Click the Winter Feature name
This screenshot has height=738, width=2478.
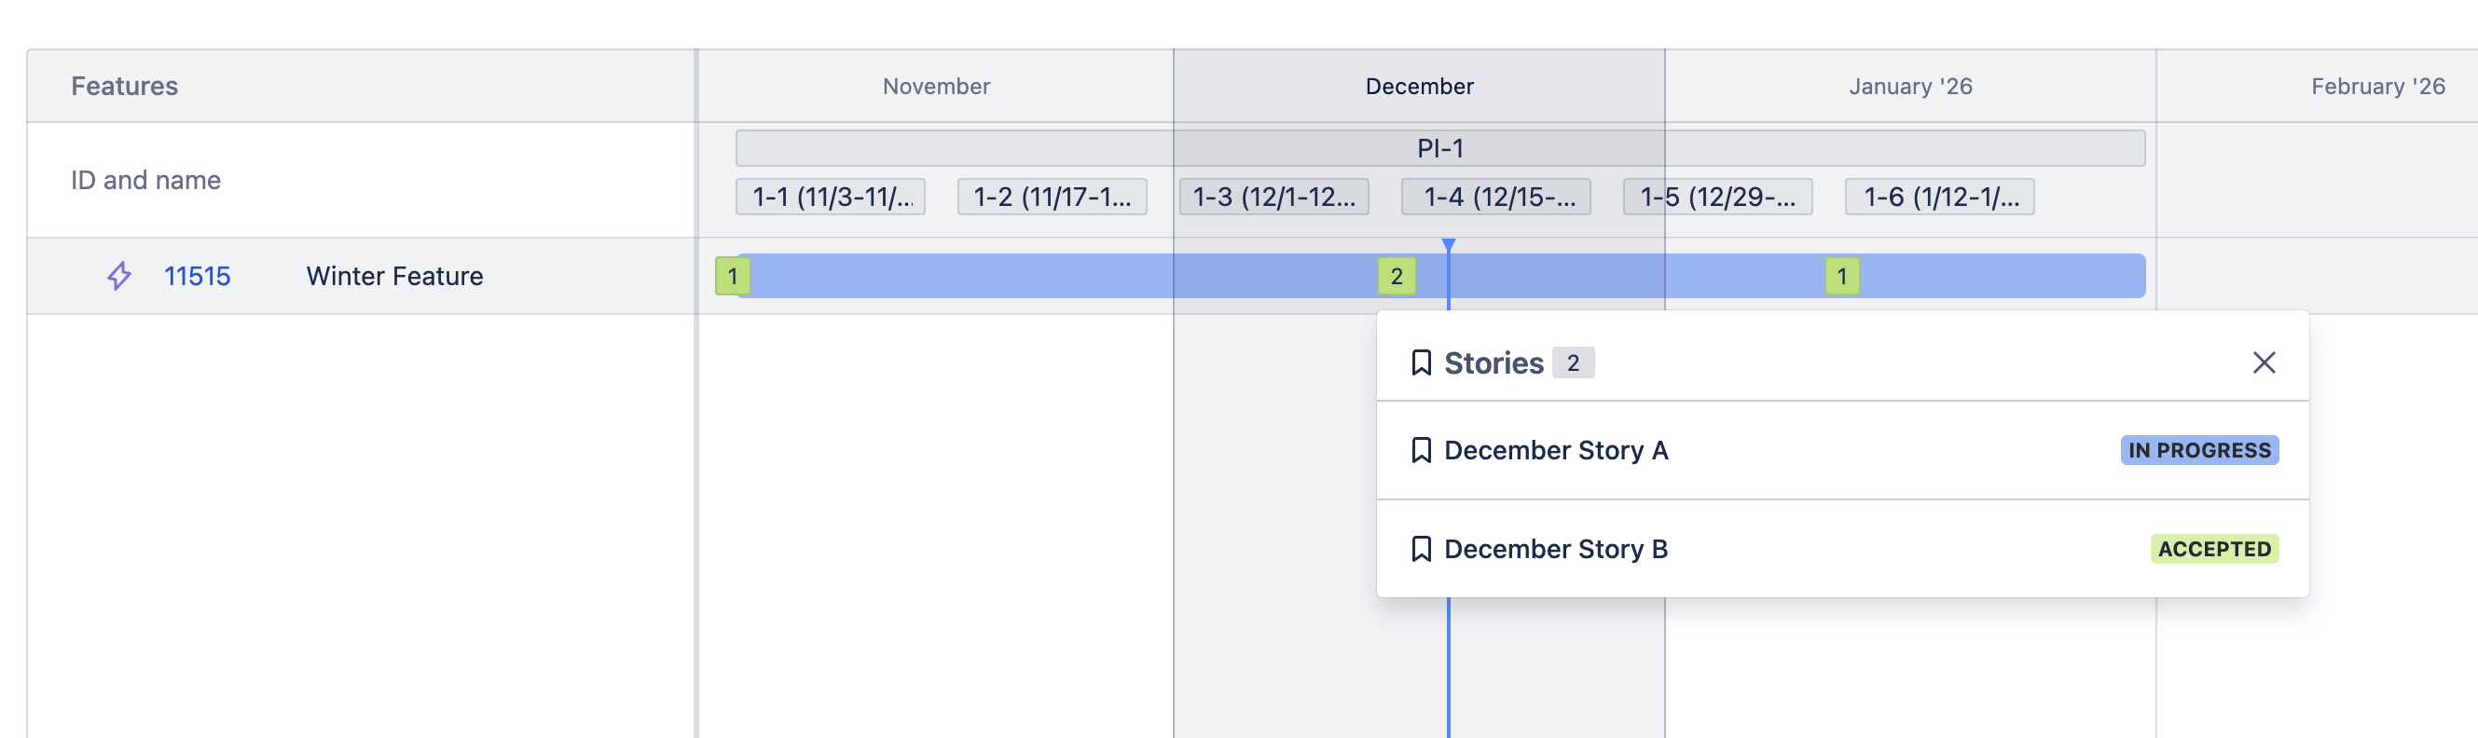[x=394, y=276]
